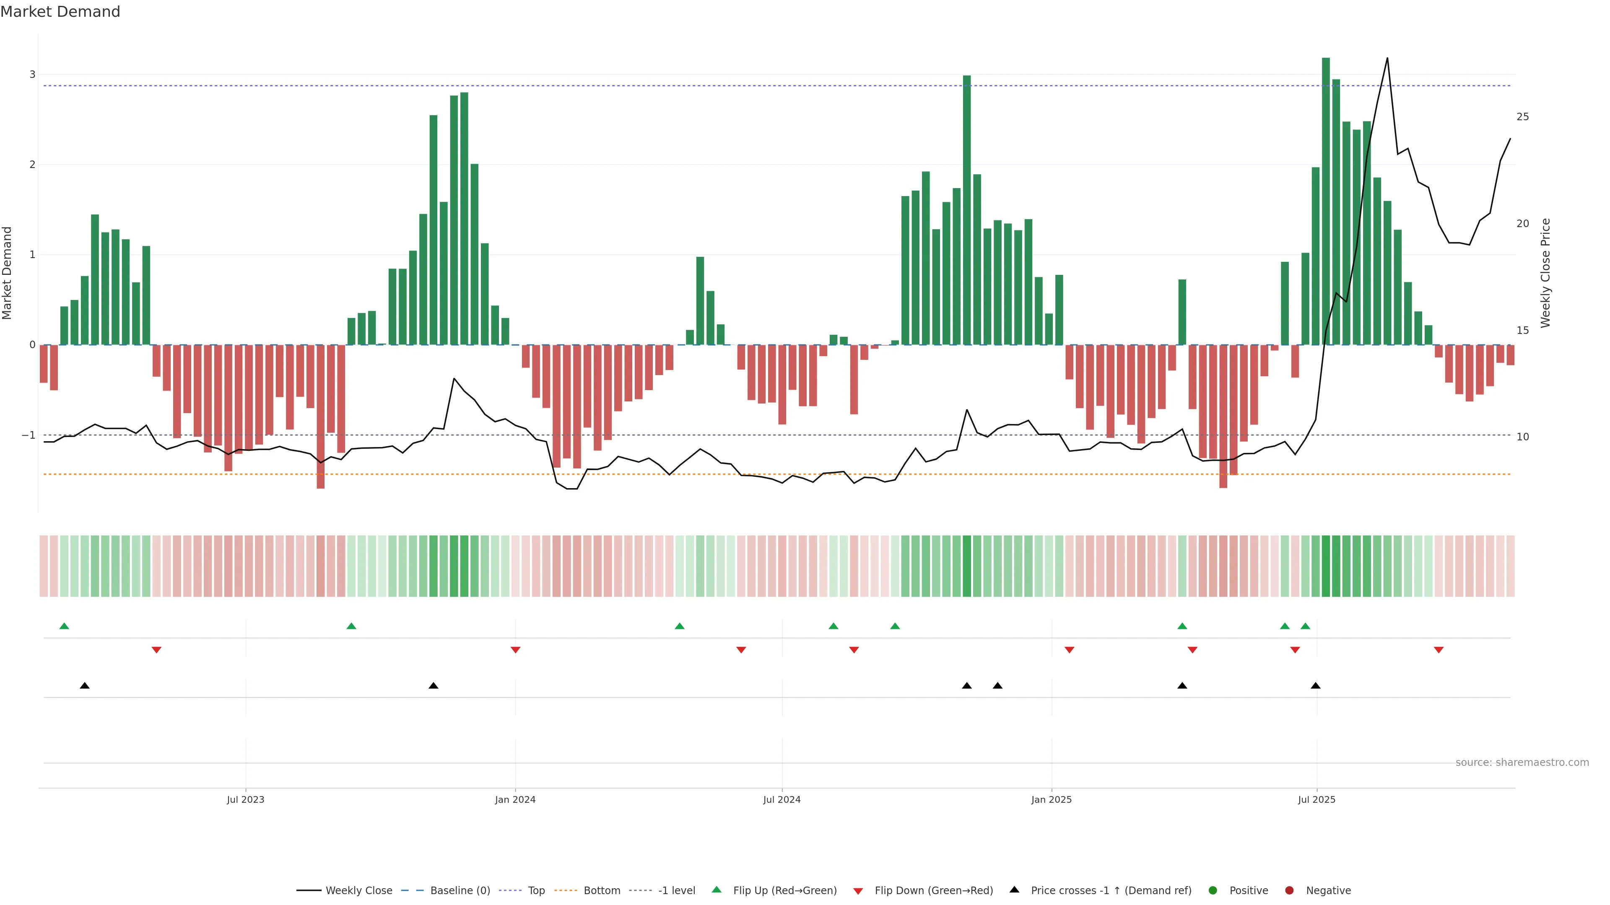This screenshot has height=905, width=1610.
Task: Click the black triangle Price crosses legend icon
Action: 1014,889
